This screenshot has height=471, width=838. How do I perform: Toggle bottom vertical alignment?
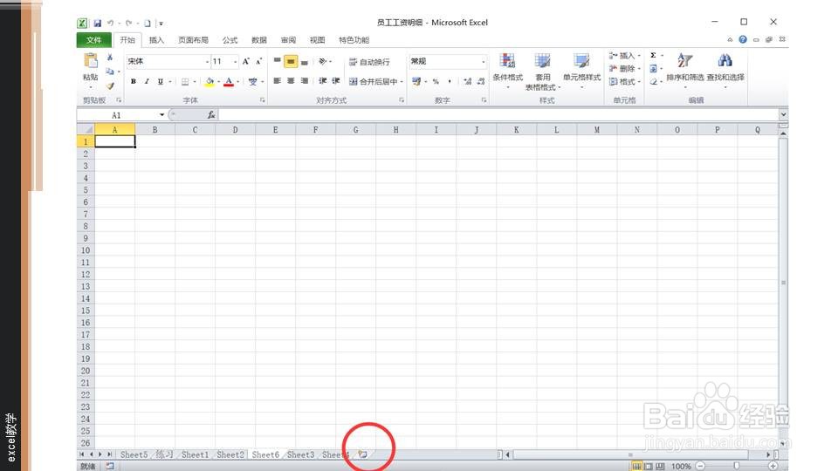pos(304,61)
